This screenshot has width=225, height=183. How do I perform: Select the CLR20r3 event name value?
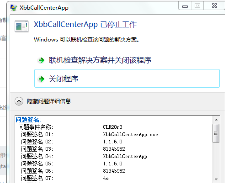(112, 127)
